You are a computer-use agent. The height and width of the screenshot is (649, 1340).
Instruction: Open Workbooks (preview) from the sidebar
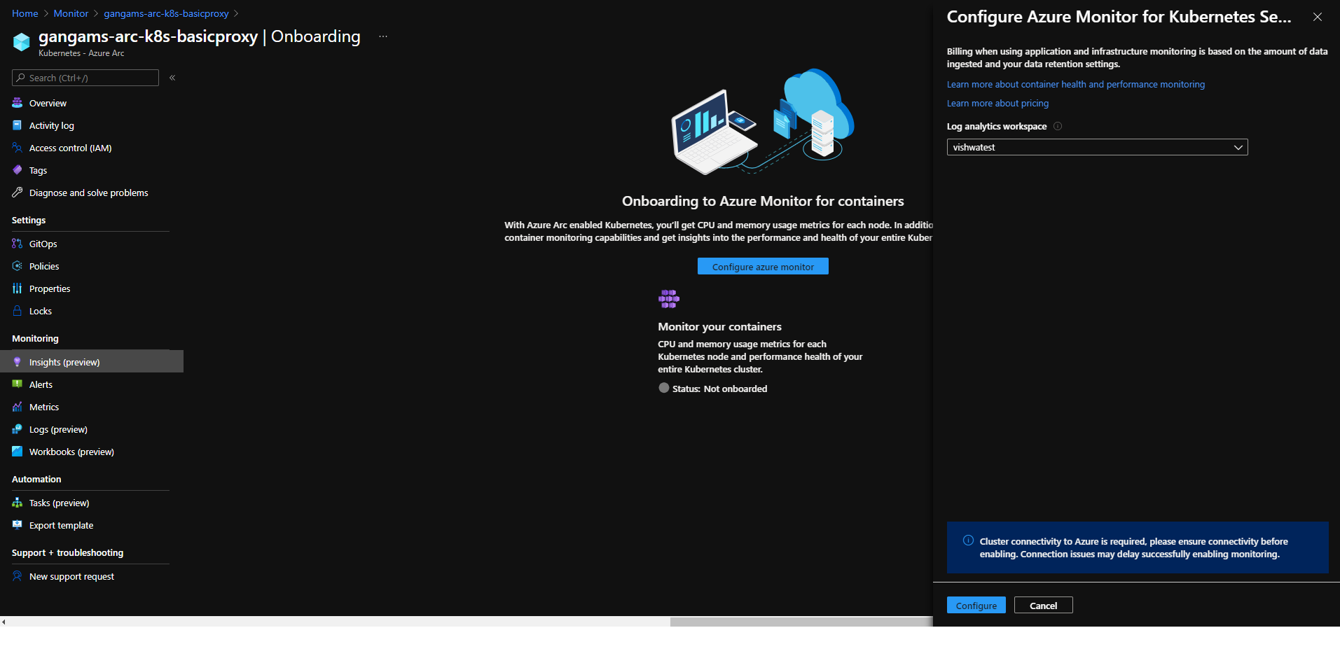point(71,452)
